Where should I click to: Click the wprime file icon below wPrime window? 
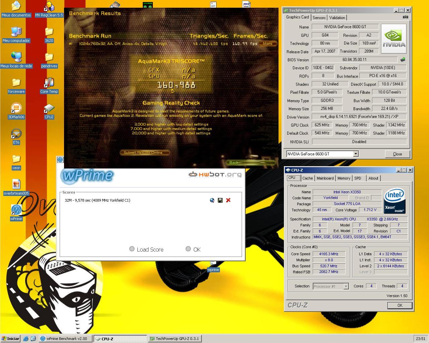coord(213,267)
